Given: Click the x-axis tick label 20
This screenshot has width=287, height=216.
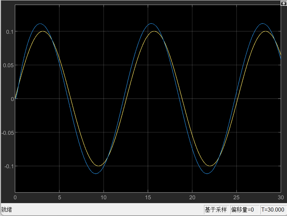Looking at the screenshot, I should point(192,198).
